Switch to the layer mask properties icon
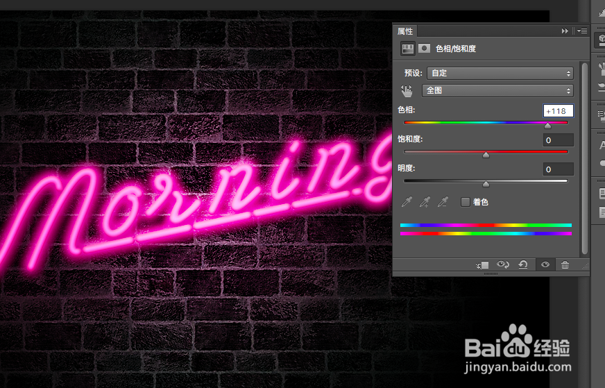The width and height of the screenshot is (605, 388). click(424, 49)
